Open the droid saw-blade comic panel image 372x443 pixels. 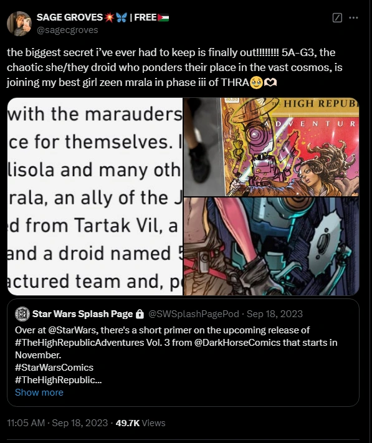pyautogui.click(x=272, y=246)
